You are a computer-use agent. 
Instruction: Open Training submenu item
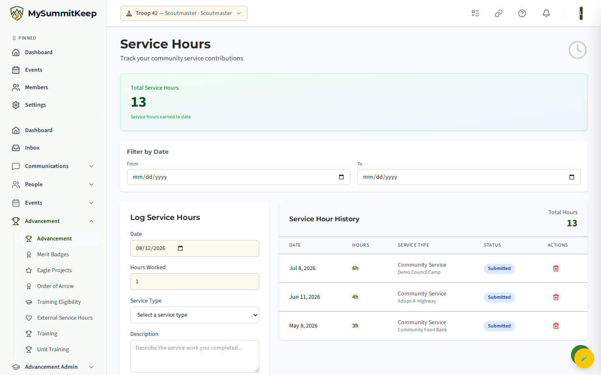(x=60, y=334)
